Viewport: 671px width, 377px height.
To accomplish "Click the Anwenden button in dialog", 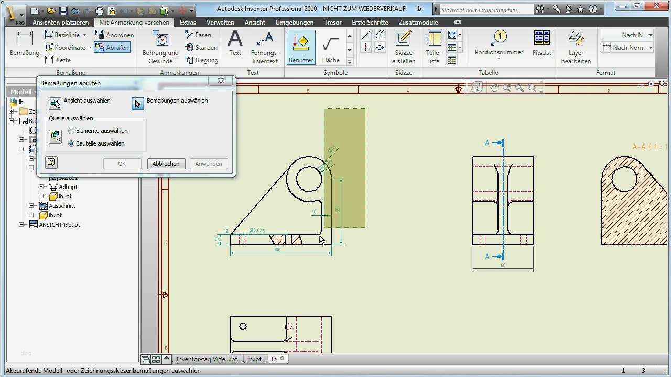I will point(209,164).
